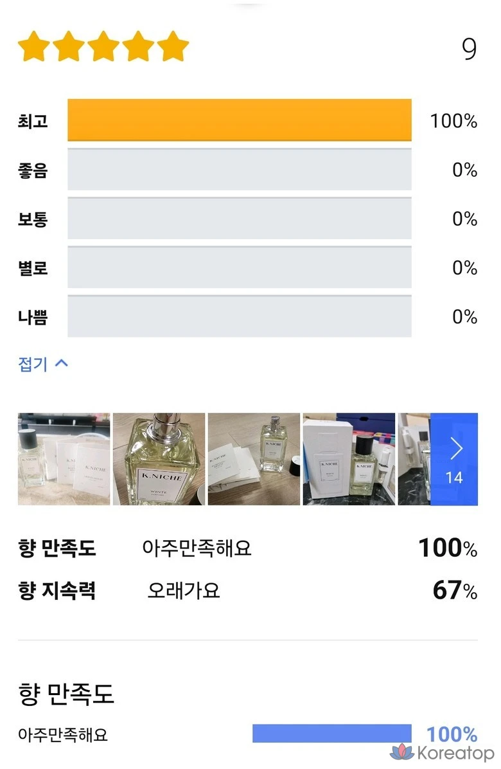This screenshot has width=501, height=769.
Task: Select the 보통 rating bar
Action: coord(239,219)
